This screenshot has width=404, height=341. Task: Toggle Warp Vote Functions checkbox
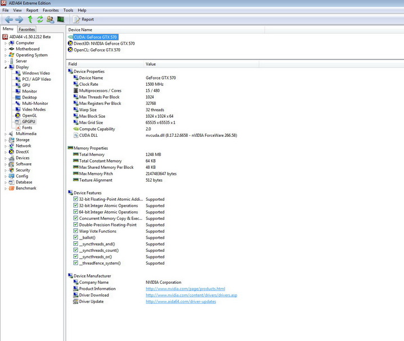click(x=76, y=231)
